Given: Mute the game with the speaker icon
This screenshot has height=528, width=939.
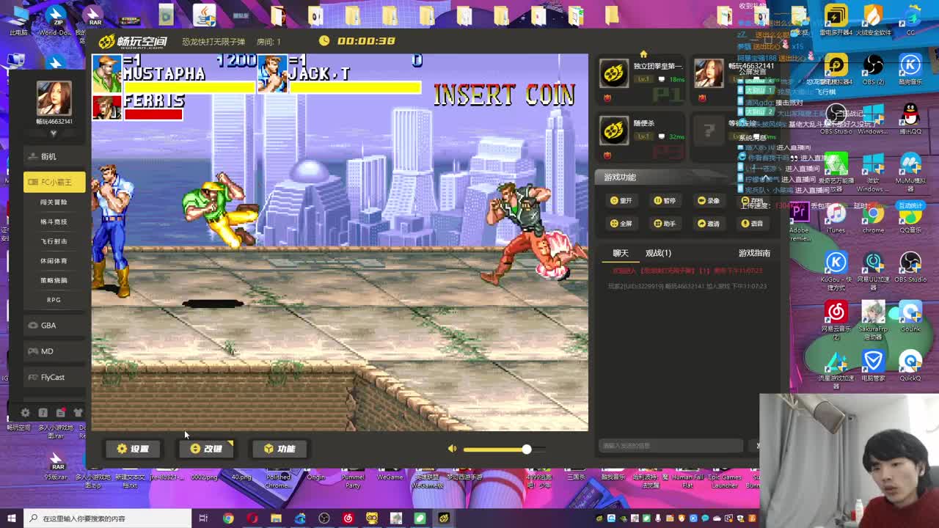Looking at the screenshot, I should 452,449.
